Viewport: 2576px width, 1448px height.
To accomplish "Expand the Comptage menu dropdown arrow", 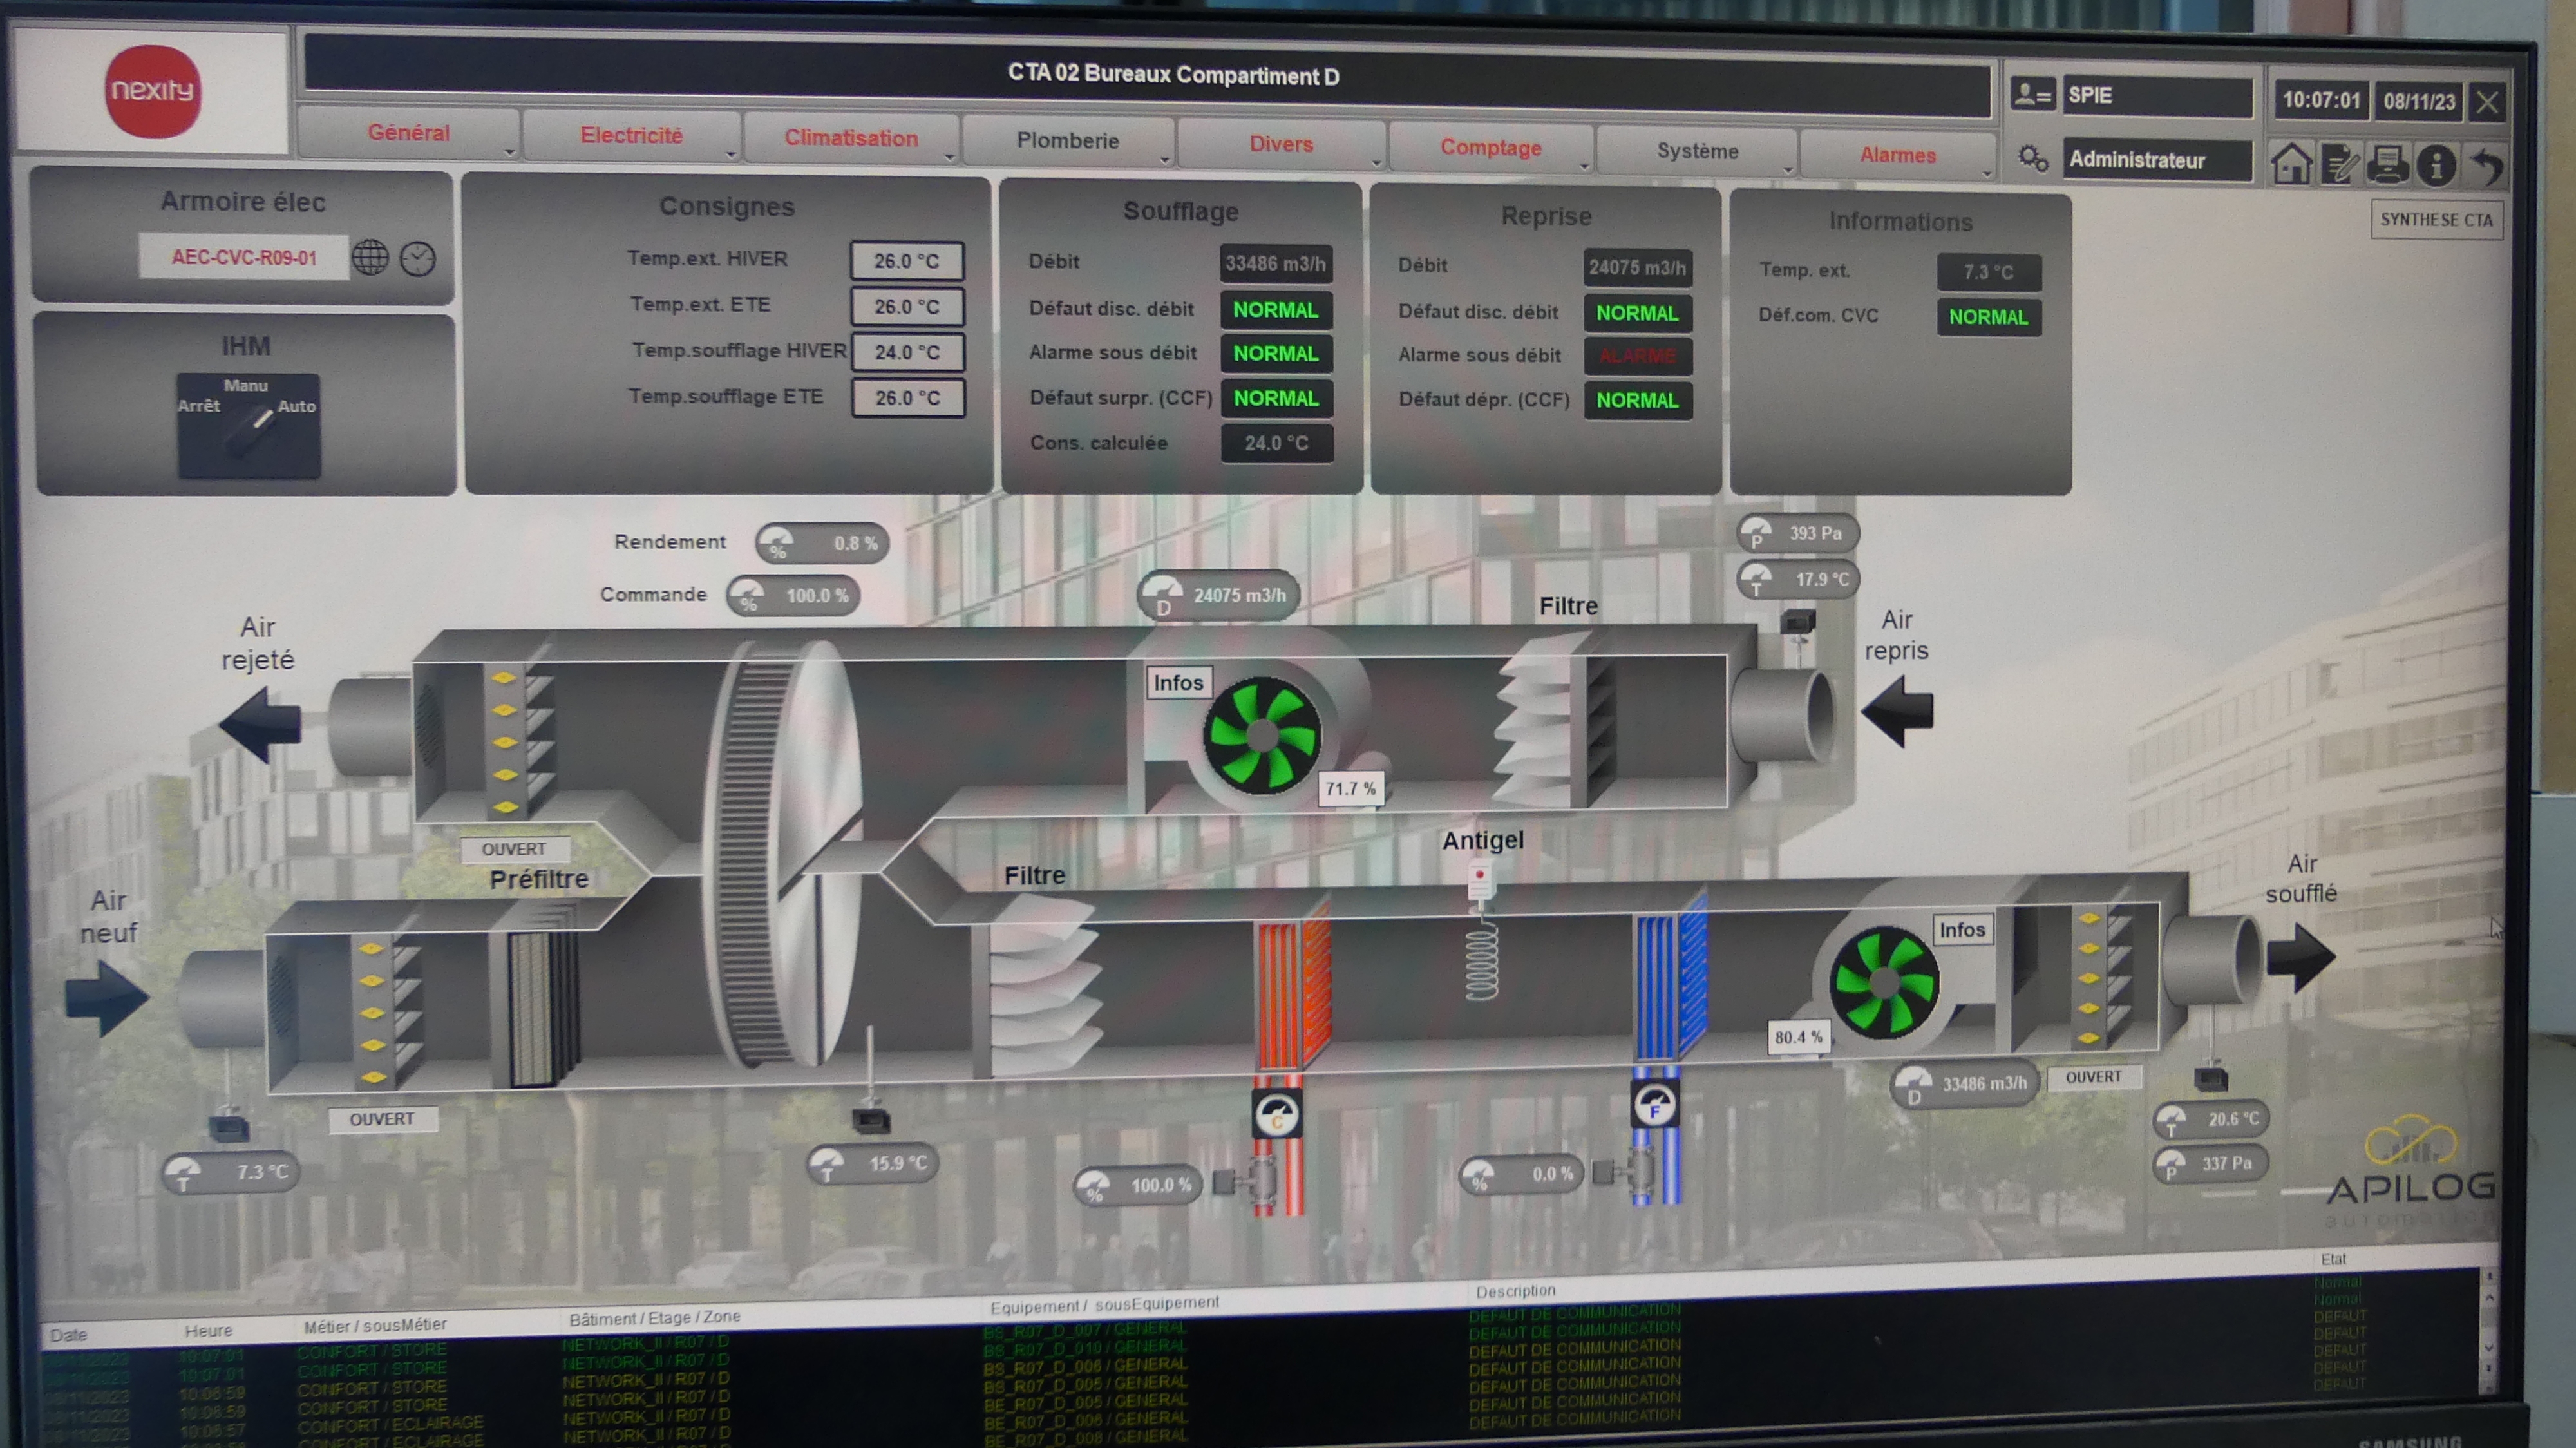I will [1584, 165].
